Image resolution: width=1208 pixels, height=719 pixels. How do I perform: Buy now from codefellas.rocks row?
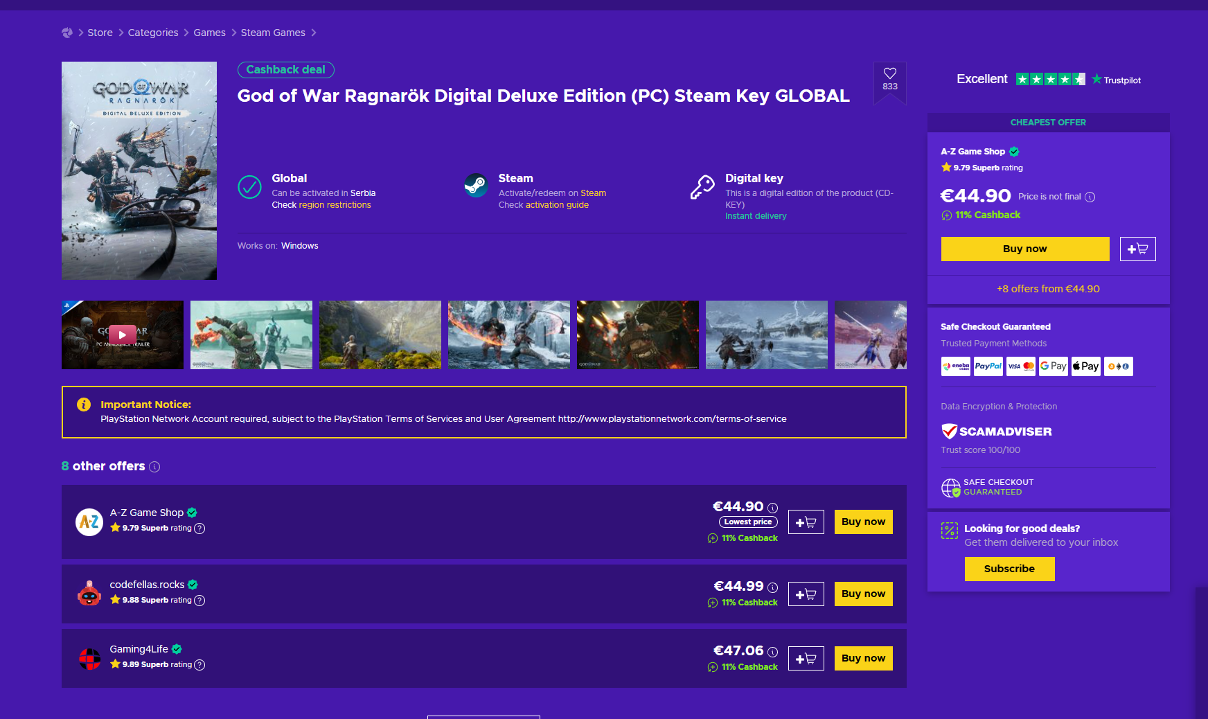pyautogui.click(x=864, y=594)
